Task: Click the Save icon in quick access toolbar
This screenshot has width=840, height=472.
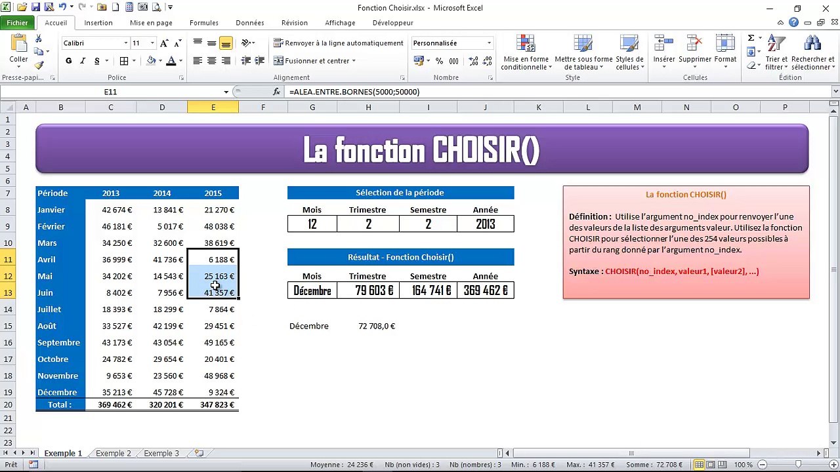Action: tap(35, 8)
